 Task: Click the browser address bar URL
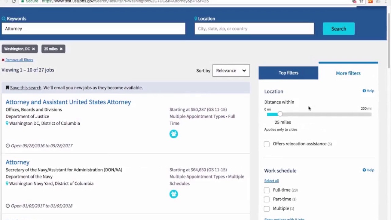click(x=125, y=1)
